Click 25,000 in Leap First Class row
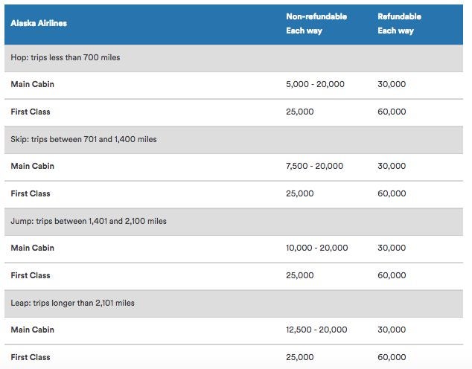 [300, 357]
